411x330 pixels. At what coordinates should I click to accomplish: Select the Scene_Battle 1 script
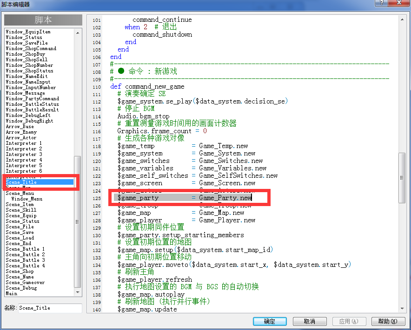(25, 249)
